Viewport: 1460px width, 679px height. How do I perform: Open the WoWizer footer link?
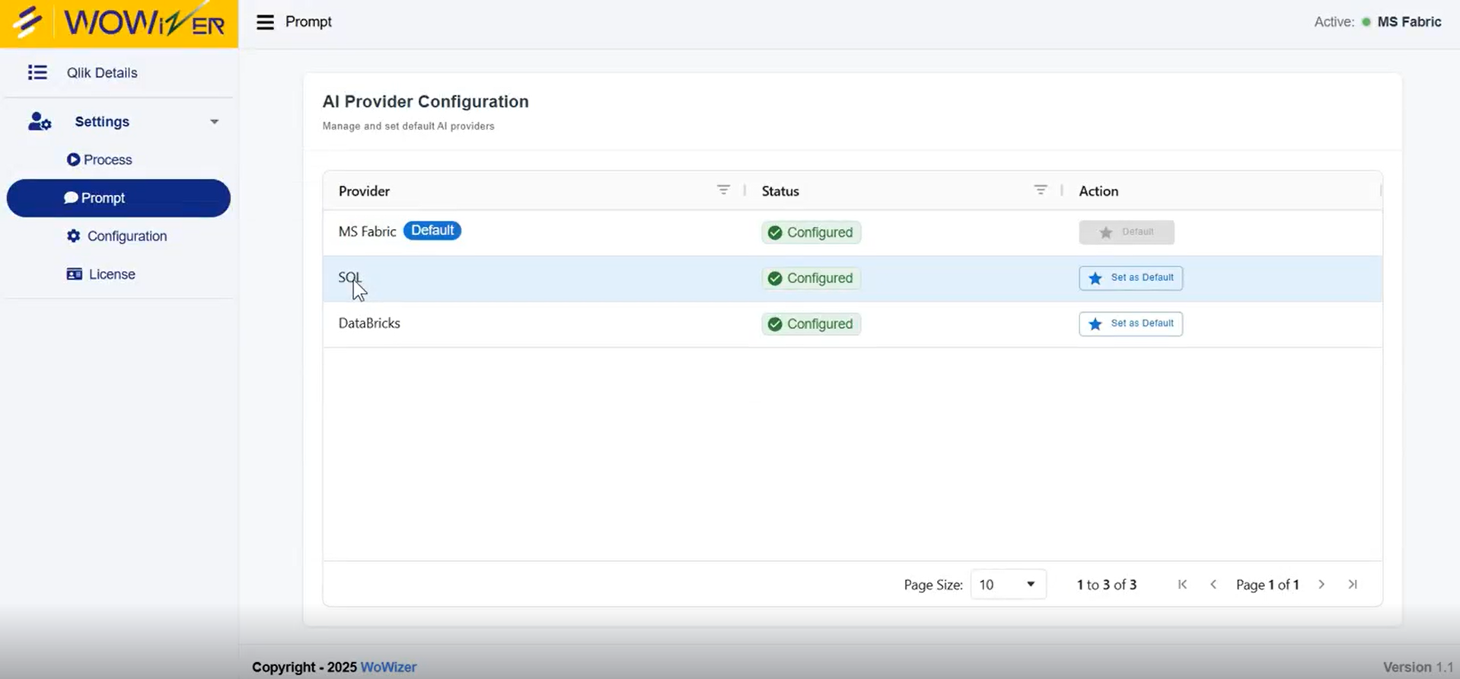(388, 668)
